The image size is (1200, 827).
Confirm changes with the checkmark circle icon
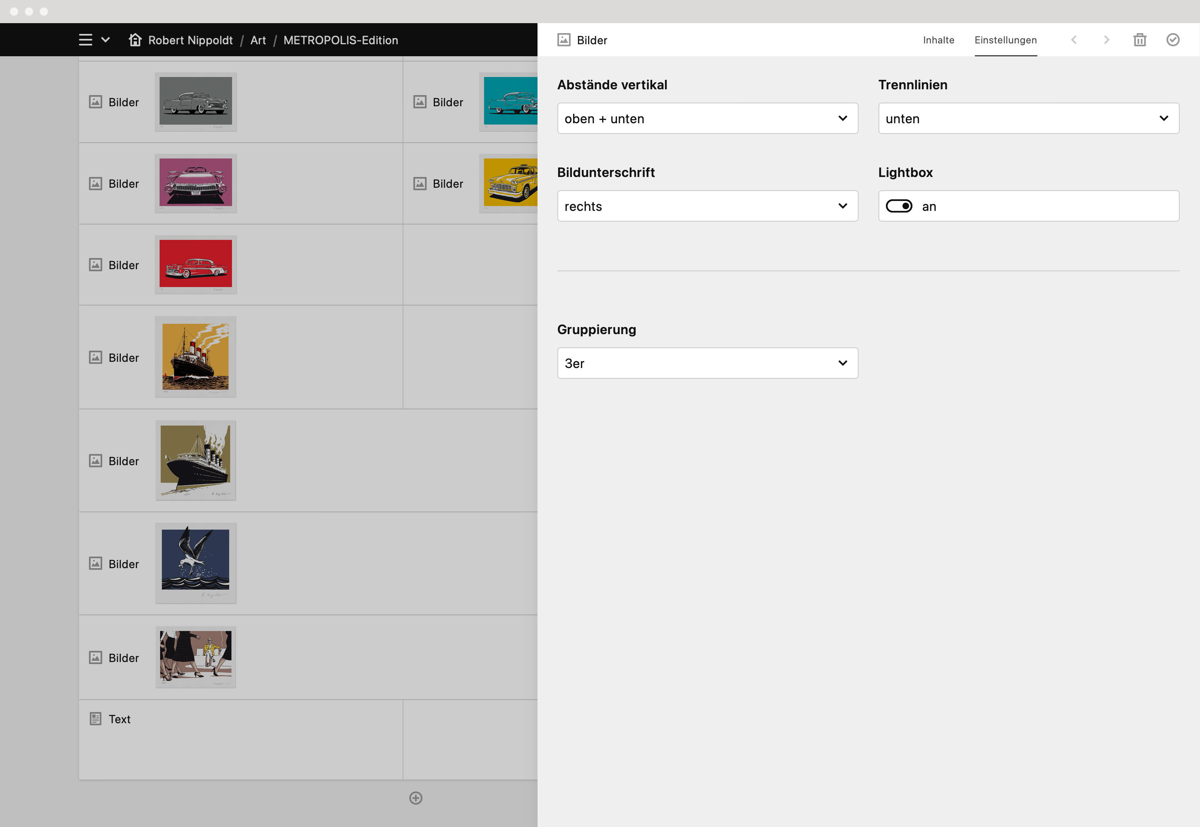pos(1173,40)
